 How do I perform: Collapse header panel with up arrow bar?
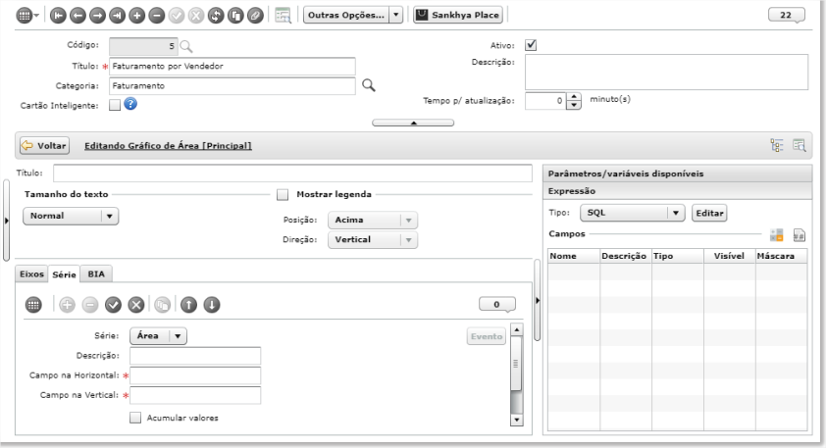(413, 123)
